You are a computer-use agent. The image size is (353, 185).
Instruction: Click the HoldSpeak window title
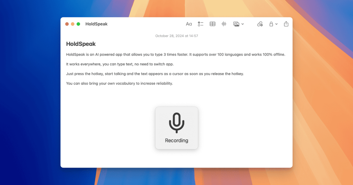coord(96,24)
